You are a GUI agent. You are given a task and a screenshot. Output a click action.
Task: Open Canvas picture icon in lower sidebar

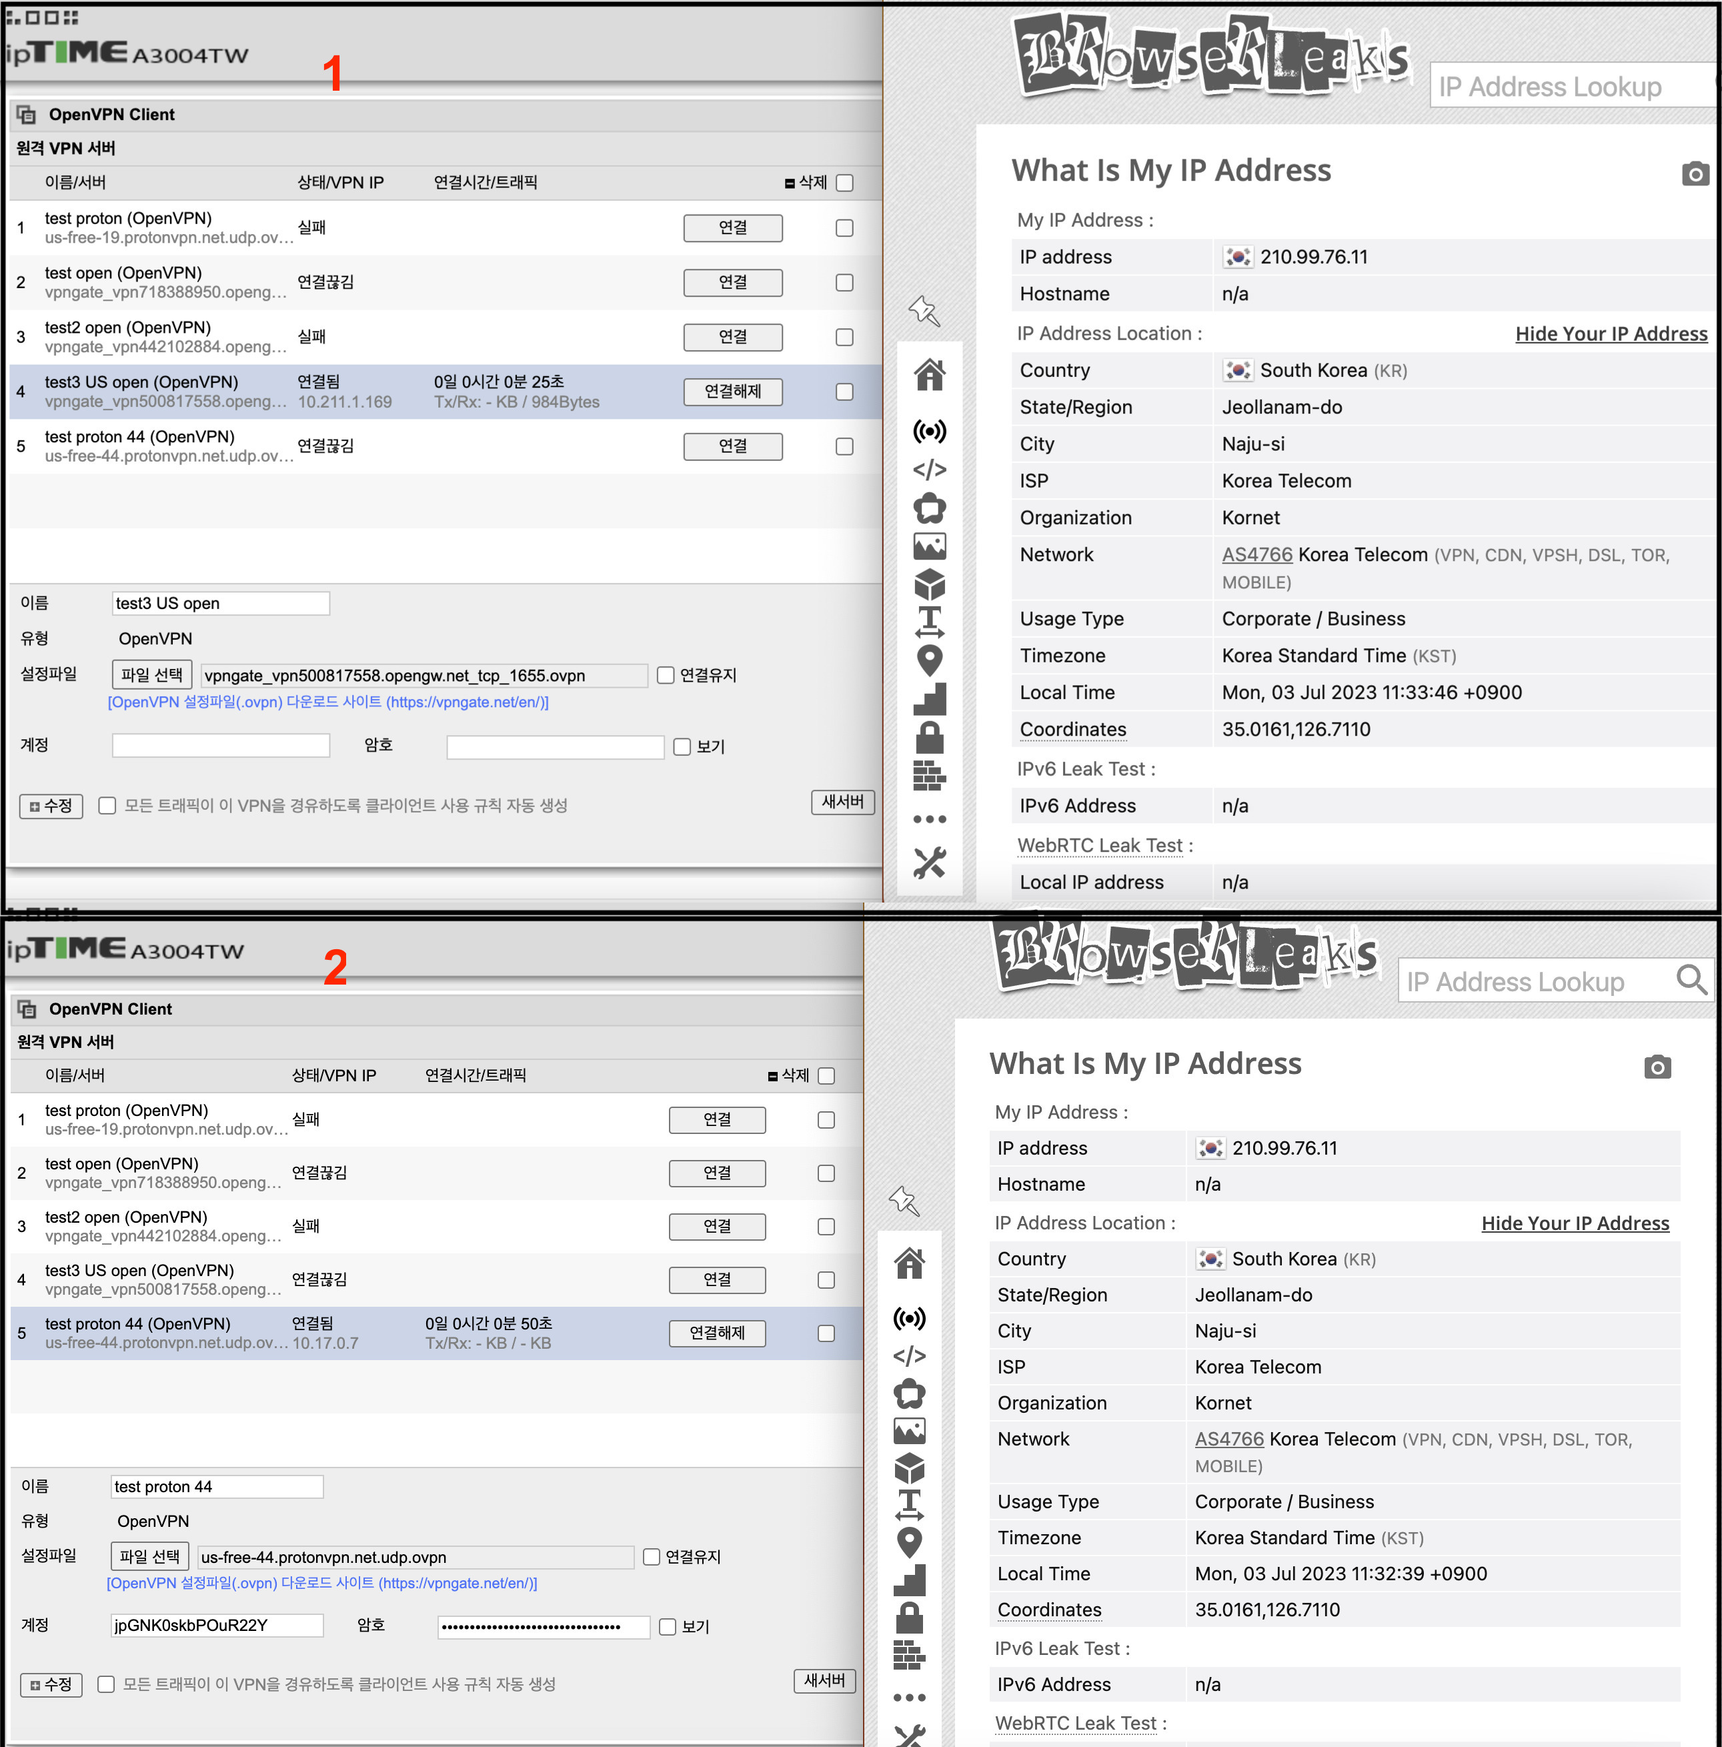[910, 1431]
